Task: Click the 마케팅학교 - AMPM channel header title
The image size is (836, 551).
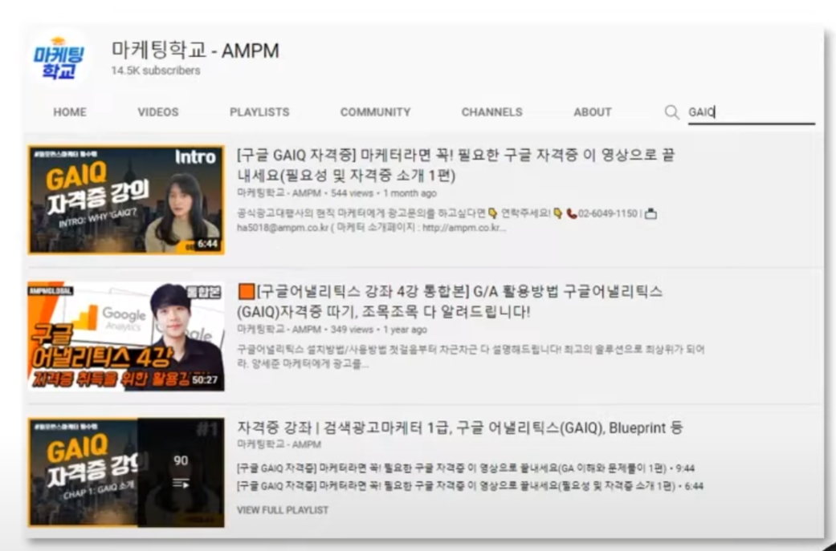Action: (x=195, y=51)
